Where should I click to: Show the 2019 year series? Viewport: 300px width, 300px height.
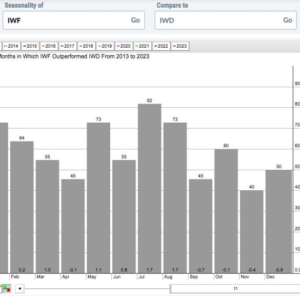point(105,46)
